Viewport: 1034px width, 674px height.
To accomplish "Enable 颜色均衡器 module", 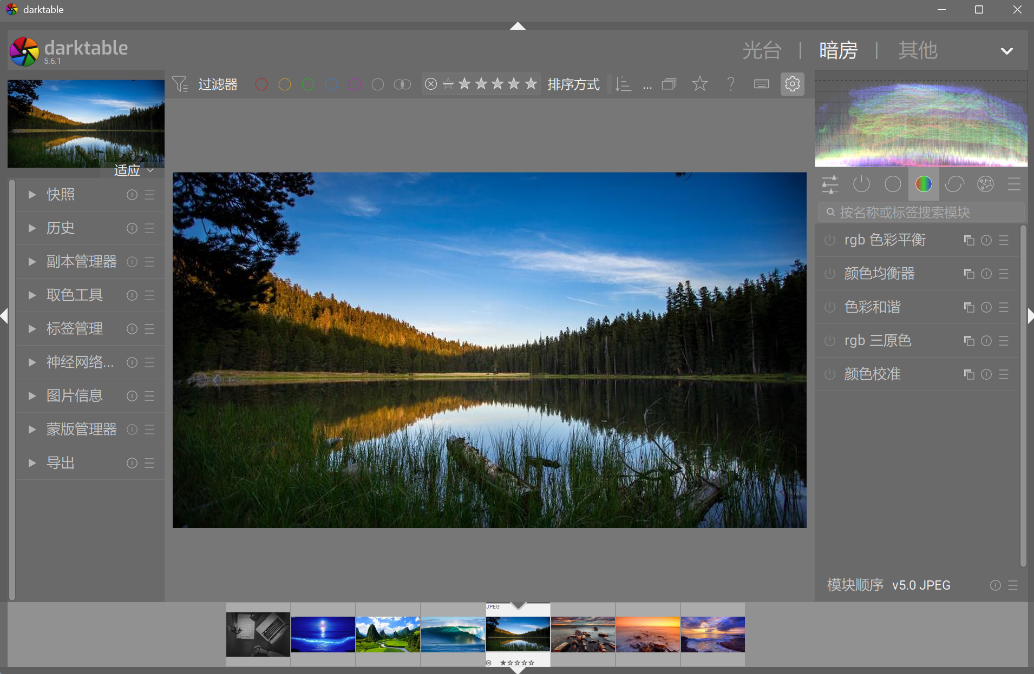I will tap(830, 274).
